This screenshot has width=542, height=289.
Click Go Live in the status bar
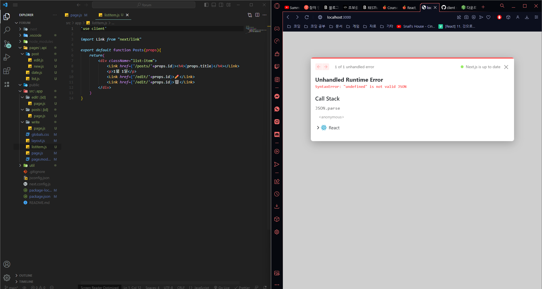click(x=222, y=287)
